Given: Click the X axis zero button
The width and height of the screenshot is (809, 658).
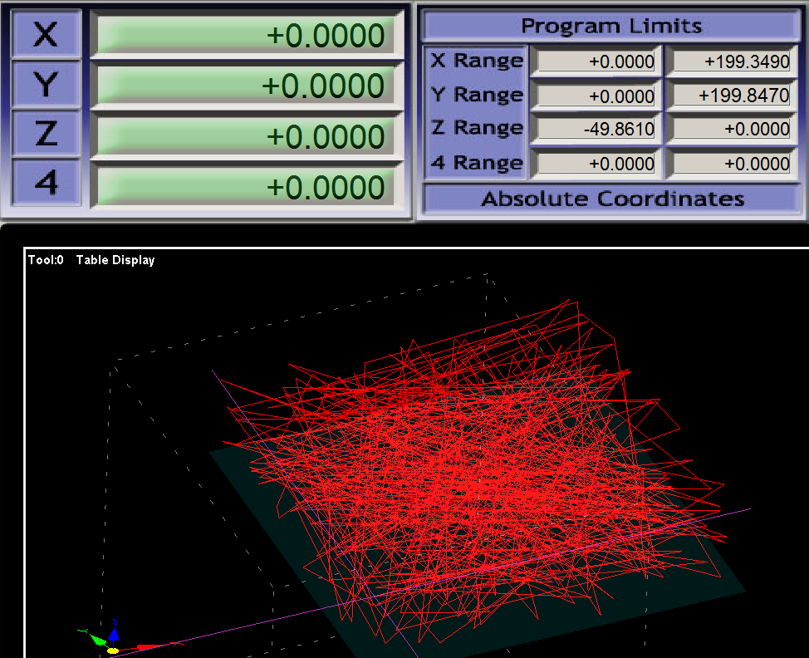Looking at the screenshot, I should coord(46,34).
